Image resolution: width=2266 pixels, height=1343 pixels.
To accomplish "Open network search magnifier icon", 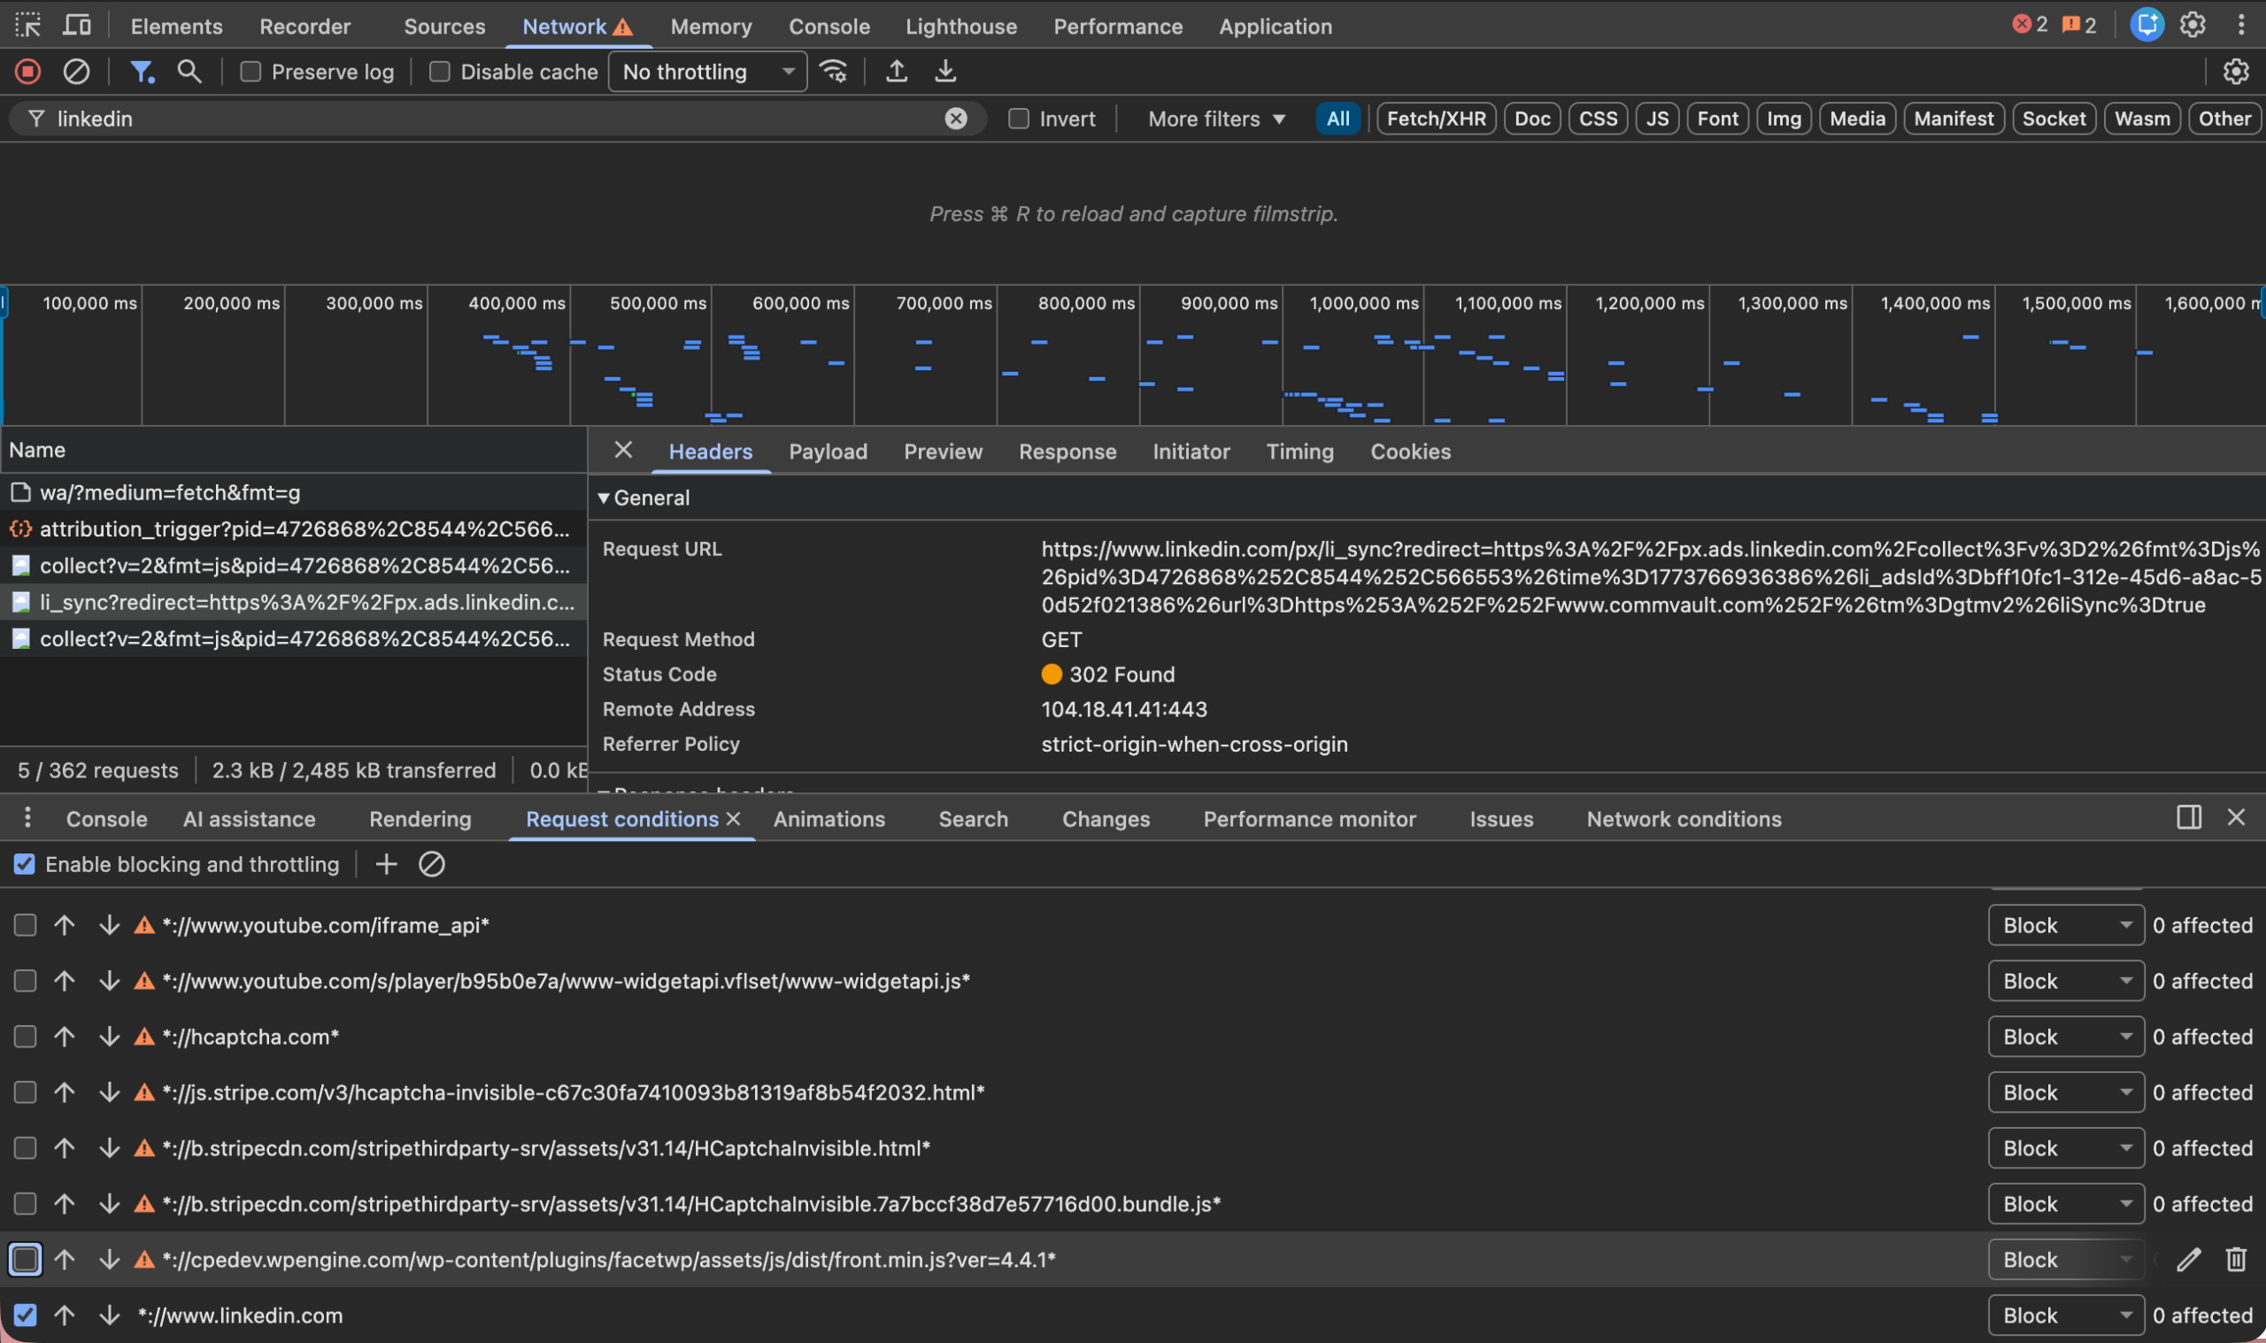I will pos(189,72).
